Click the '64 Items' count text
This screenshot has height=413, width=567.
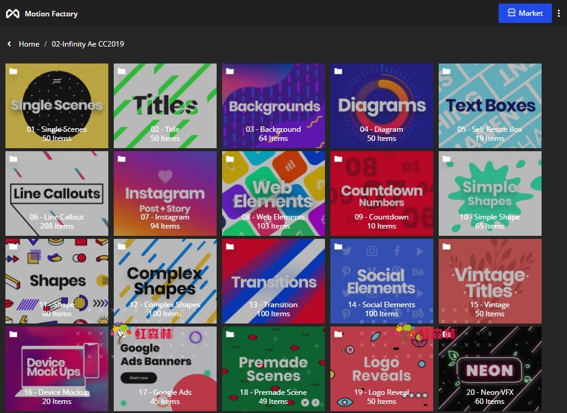point(274,138)
